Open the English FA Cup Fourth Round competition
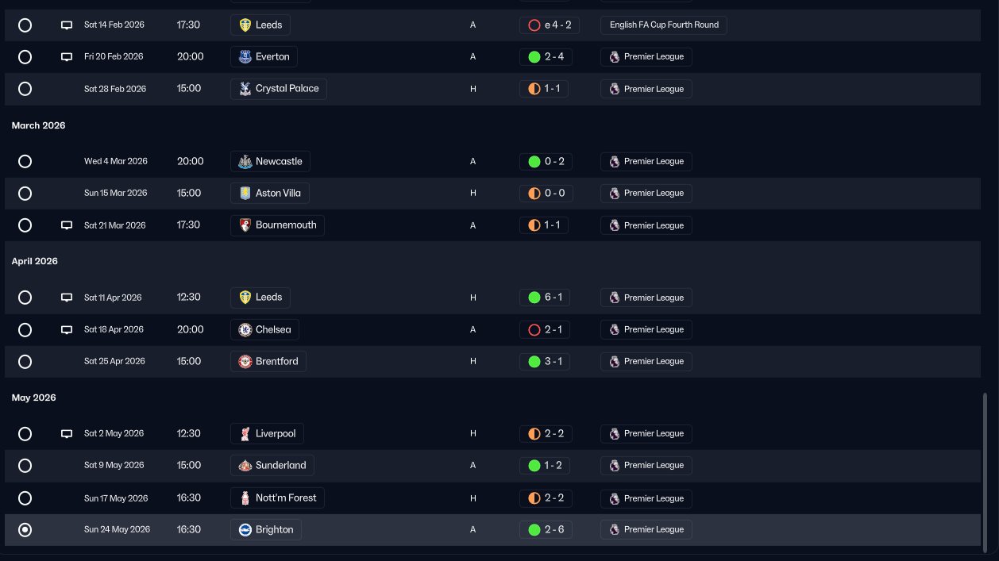Image resolution: width=999 pixels, height=561 pixels. pos(664,25)
